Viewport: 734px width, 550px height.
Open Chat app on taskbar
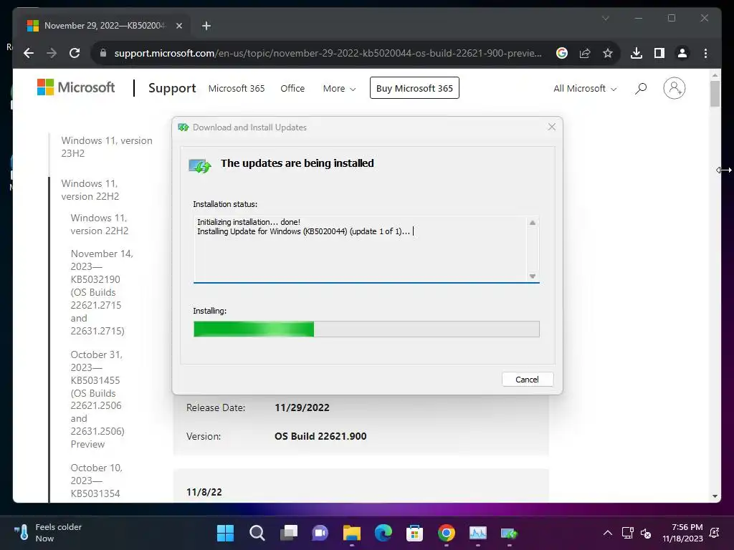320,533
